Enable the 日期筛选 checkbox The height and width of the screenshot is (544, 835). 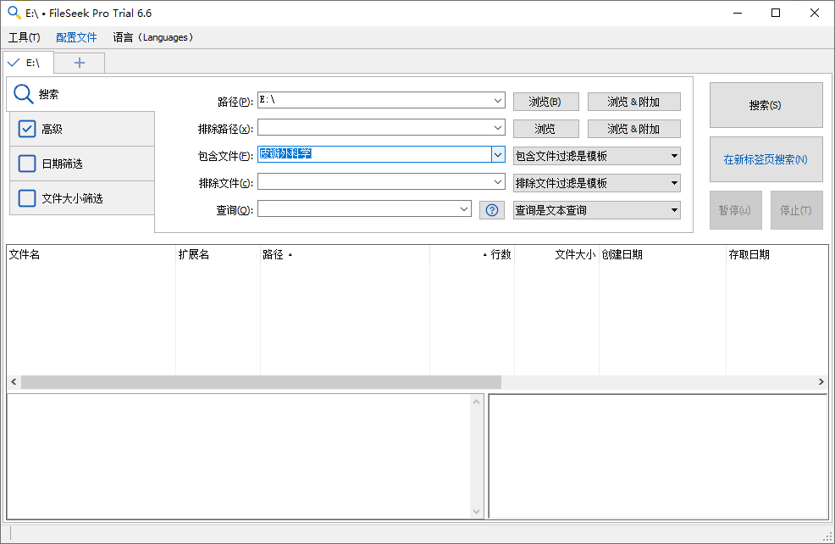point(26,164)
